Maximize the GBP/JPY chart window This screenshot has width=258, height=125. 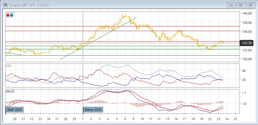pos(240,5)
